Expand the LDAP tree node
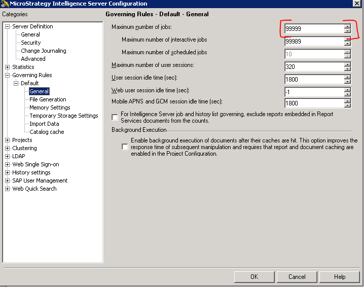This screenshot has height=287, width=364. 8,157
